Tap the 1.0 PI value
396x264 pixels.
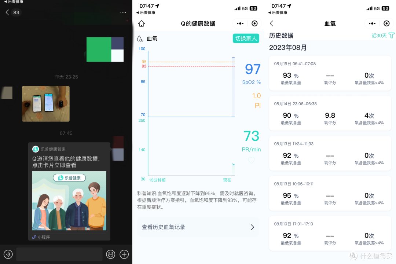tap(256, 96)
